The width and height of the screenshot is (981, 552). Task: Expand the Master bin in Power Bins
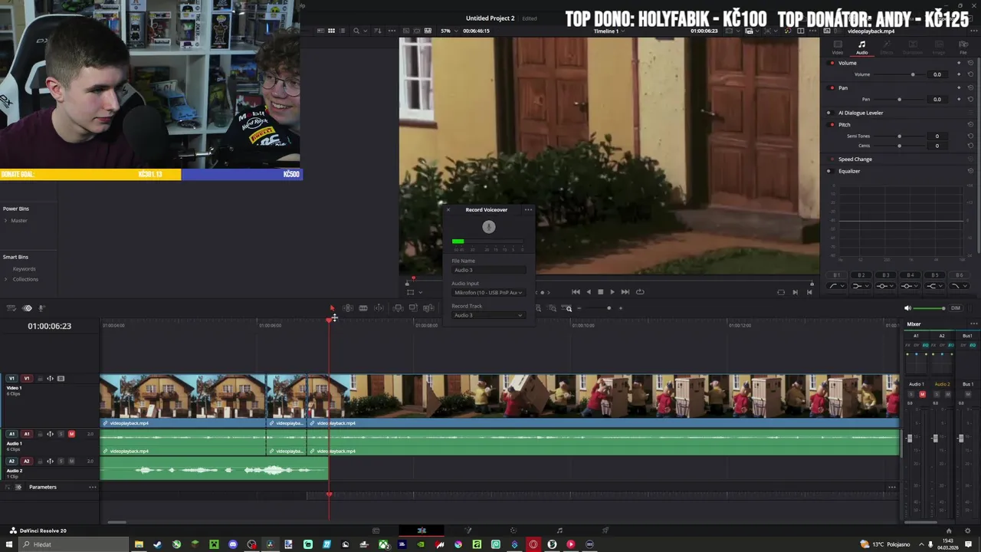pos(6,221)
